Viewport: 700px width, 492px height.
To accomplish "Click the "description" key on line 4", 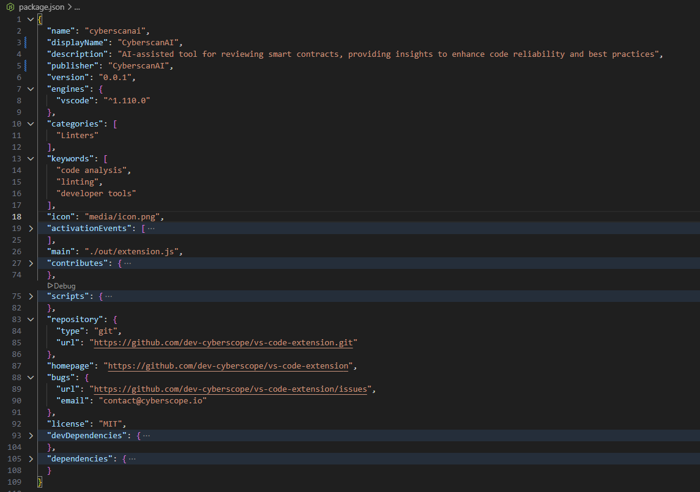I will point(78,54).
